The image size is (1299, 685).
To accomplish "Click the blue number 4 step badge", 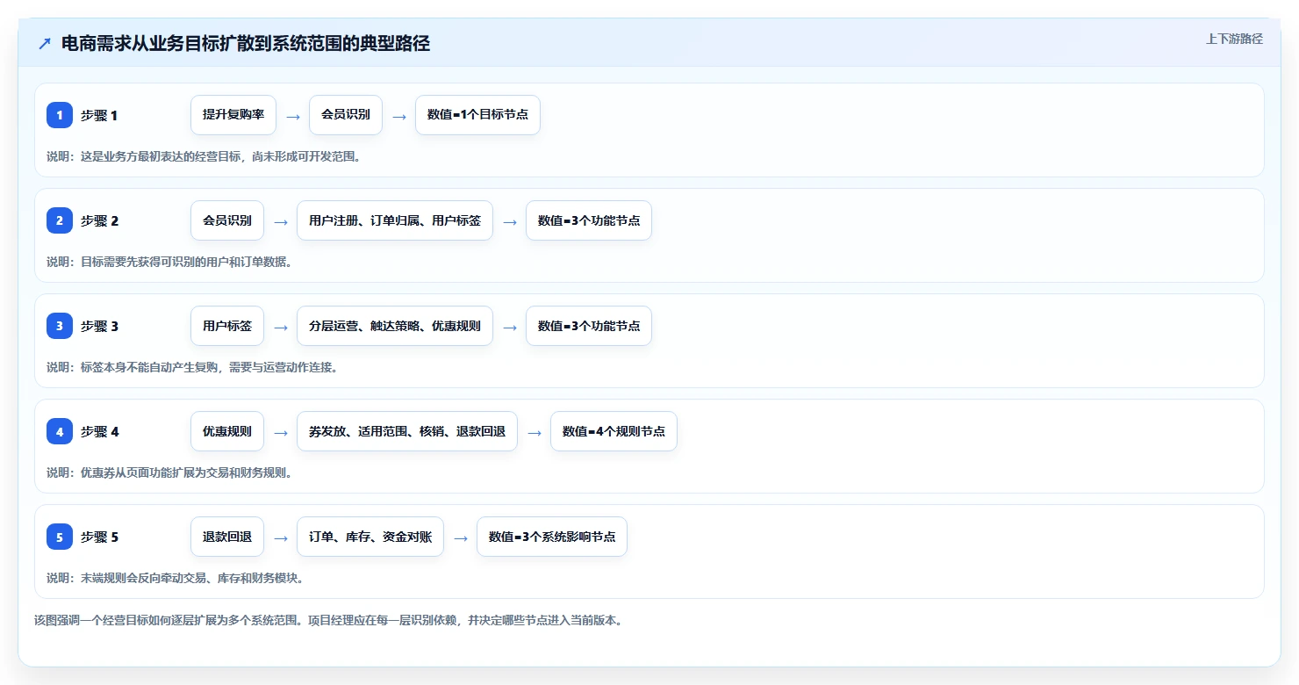I will 60,431.
